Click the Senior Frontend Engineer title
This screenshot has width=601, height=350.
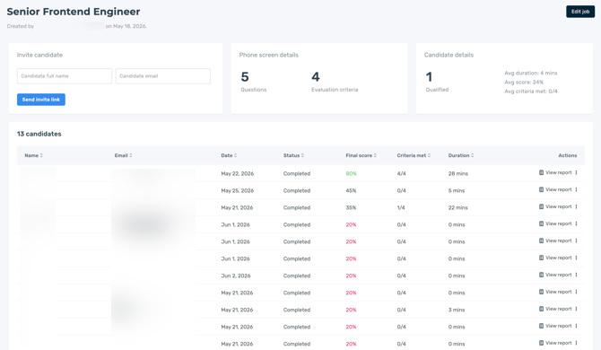(74, 12)
